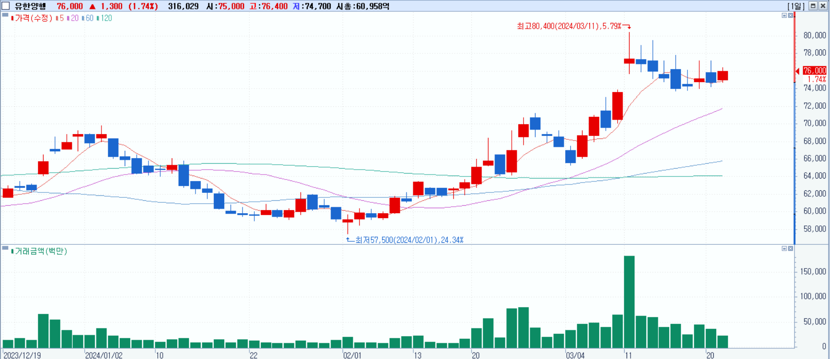
Task: Close the 거래금액 volume pane
Action: [x=790, y=248]
